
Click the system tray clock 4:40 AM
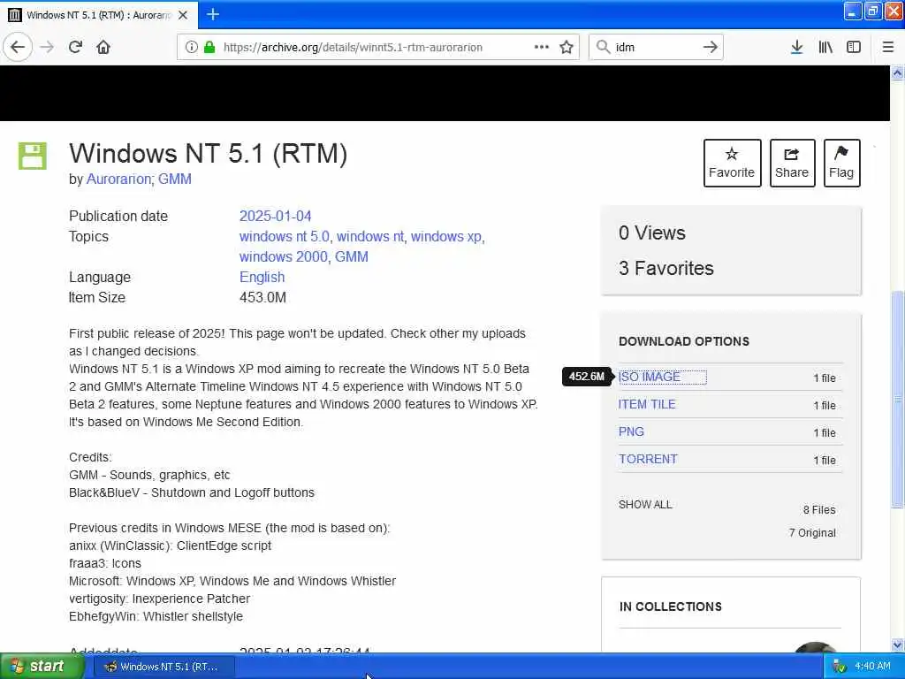[x=872, y=667]
